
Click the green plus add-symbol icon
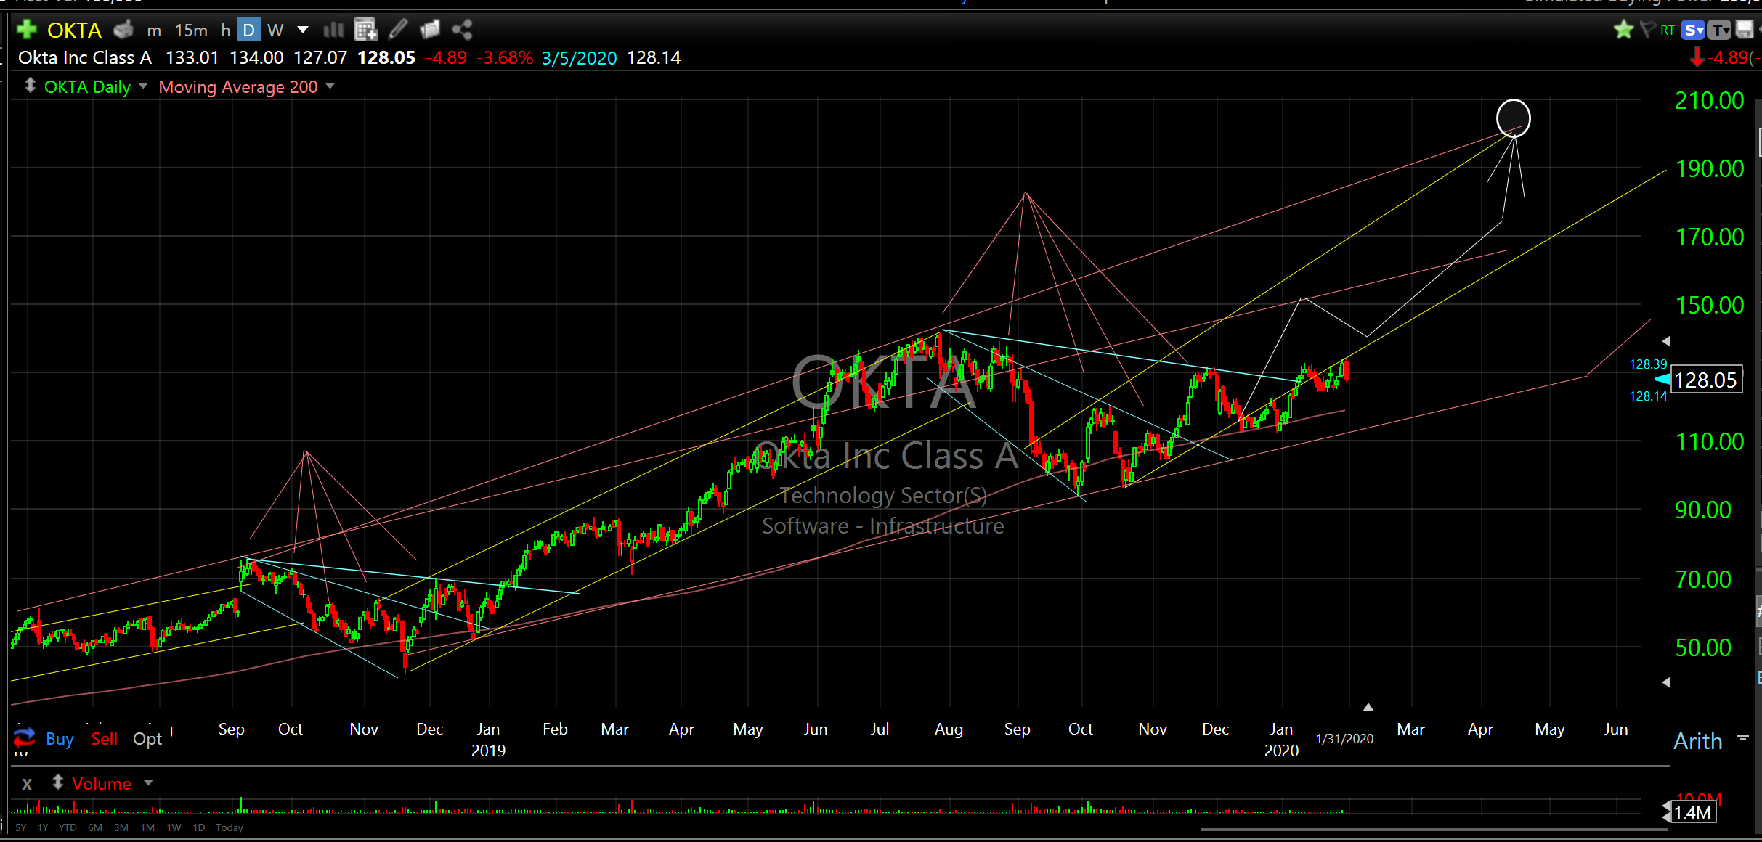tap(27, 30)
